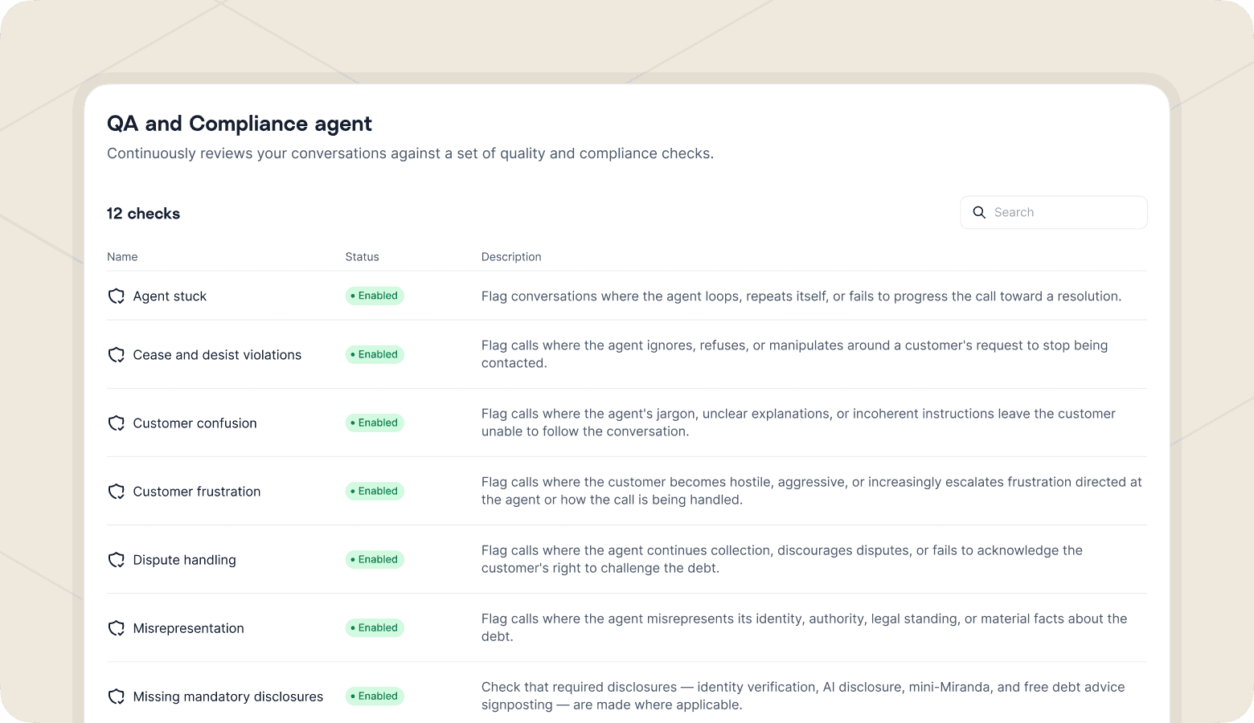Click the Enabled badge for Cease and desist violations
The height and width of the screenshot is (723, 1254).
click(x=375, y=354)
